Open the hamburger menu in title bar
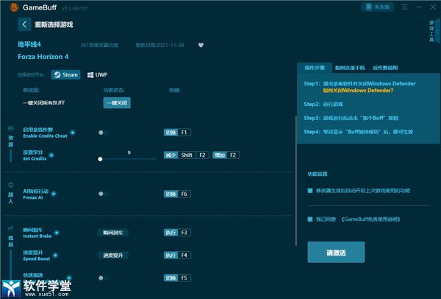 coord(404,7)
